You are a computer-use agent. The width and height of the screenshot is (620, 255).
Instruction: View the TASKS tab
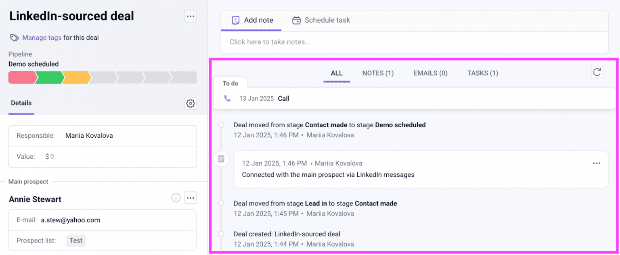[482, 73]
